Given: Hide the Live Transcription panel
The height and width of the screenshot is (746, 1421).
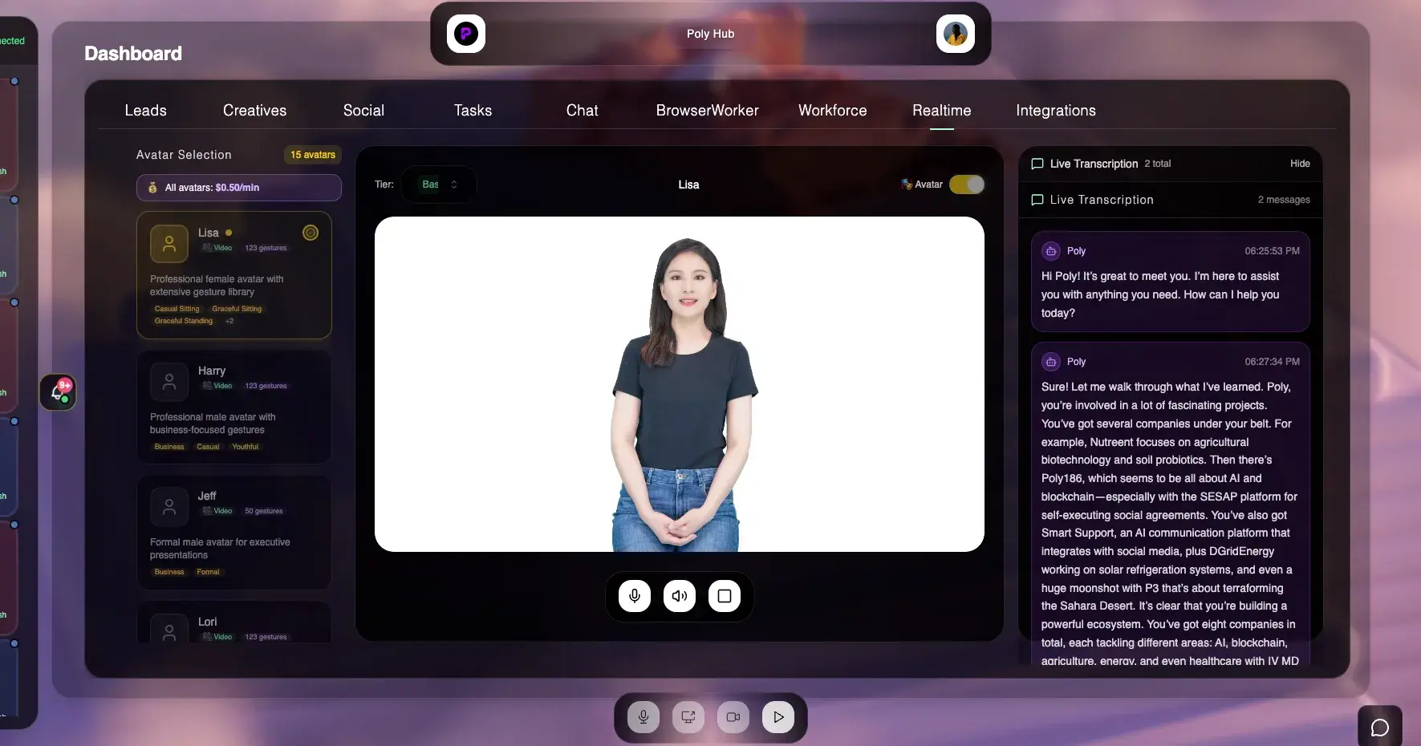Looking at the screenshot, I should 1300,164.
